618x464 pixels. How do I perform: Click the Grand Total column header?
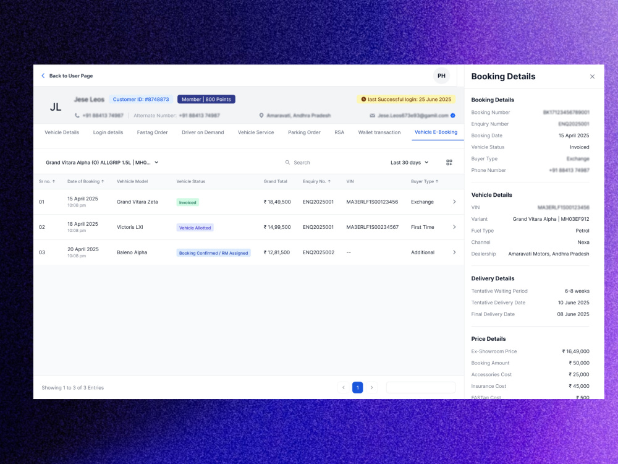[x=275, y=181]
